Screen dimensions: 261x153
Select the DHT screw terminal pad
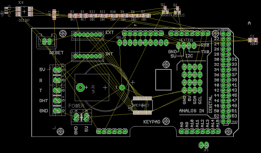pos(57,100)
